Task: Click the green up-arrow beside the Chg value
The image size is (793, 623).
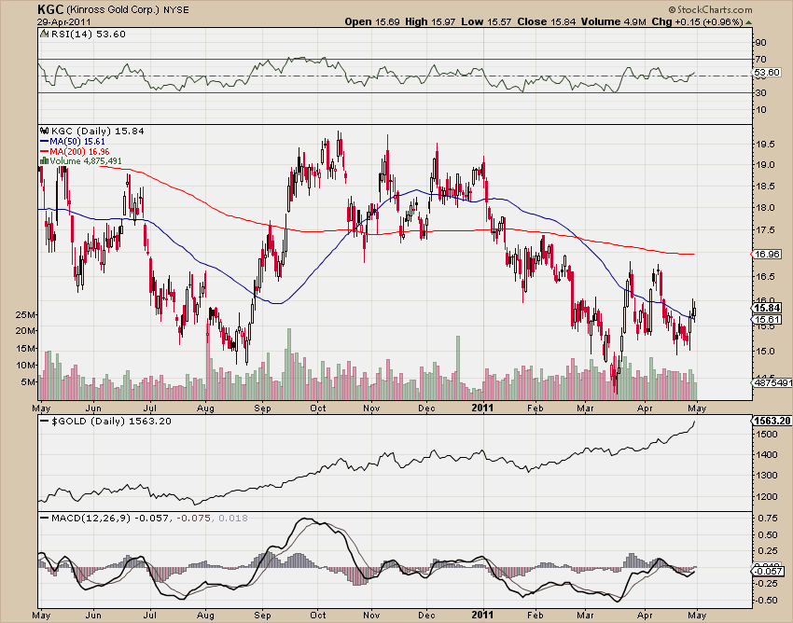Action: coord(748,22)
